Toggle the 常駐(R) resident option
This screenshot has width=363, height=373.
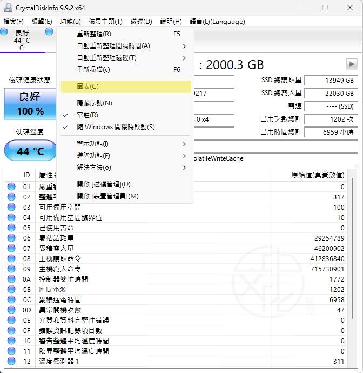(x=126, y=115)
